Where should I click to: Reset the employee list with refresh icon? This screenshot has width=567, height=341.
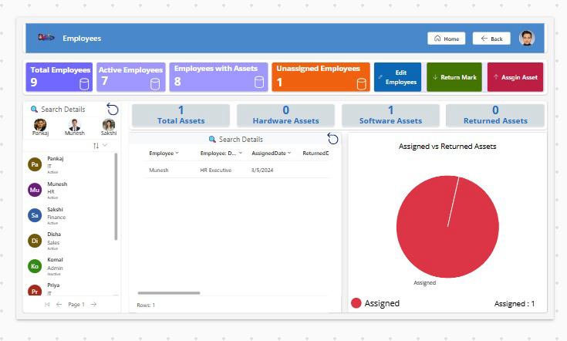click(113, 109)
